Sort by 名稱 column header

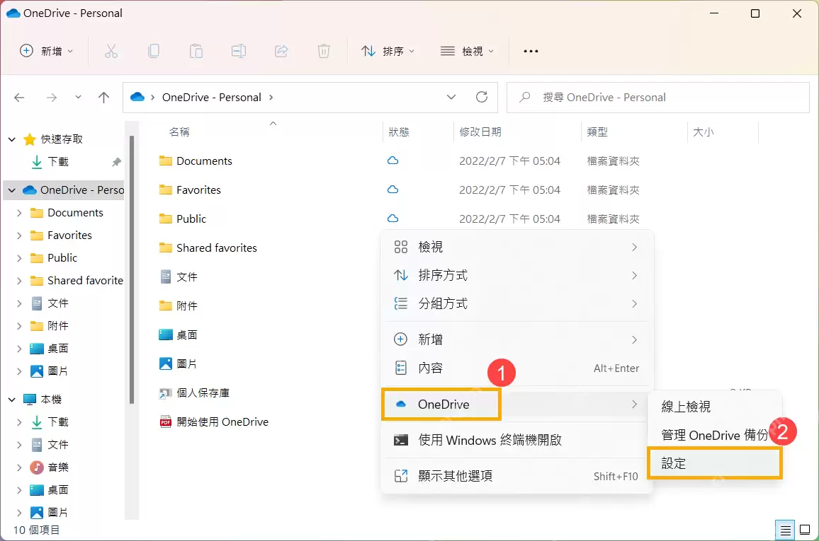[179, 132]
